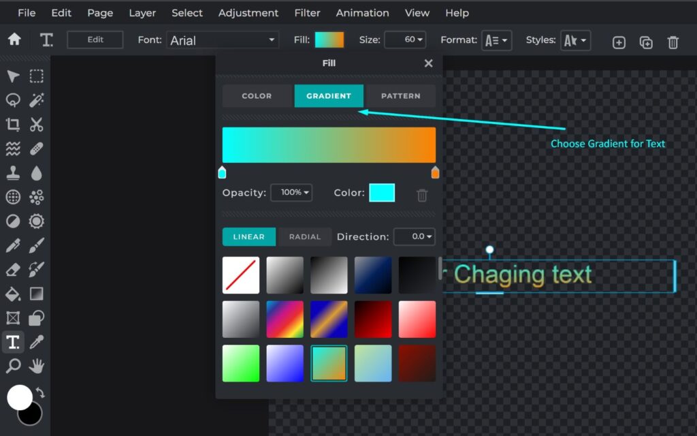Click the main gradient preview bar
This screenshot has height=436, width=697.
[x=329, y=145]
